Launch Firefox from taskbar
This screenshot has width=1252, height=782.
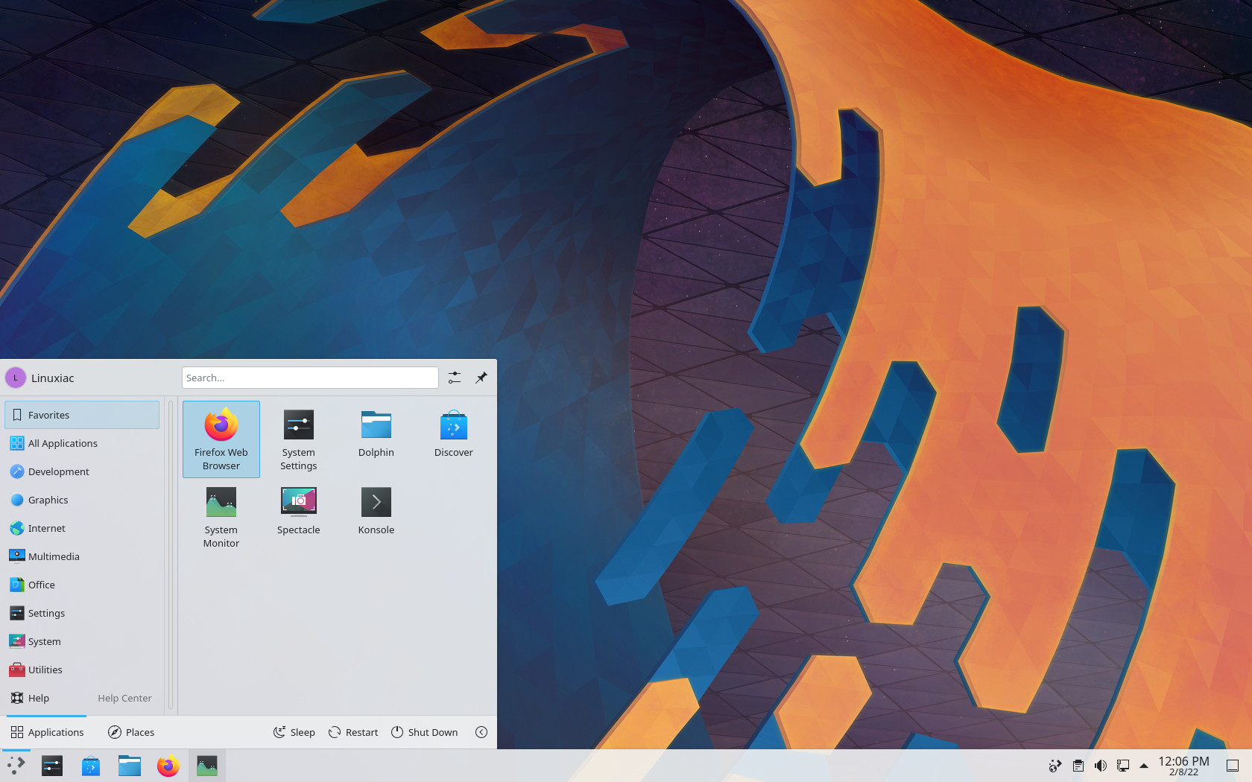click(x=168, y=766)
